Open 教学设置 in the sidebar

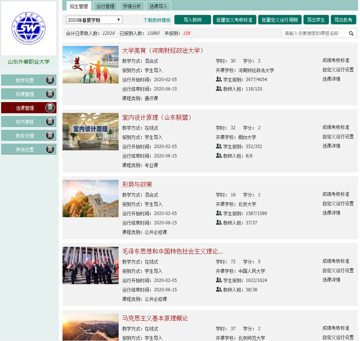pos(29,80)
